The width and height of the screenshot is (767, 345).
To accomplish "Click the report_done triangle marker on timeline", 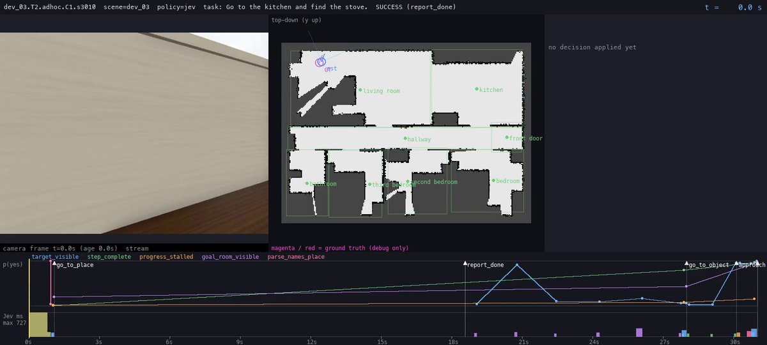I will pyautogui.click(x=465, y=263).
